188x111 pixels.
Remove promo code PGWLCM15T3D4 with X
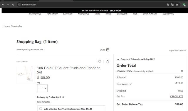coord(182,71)
